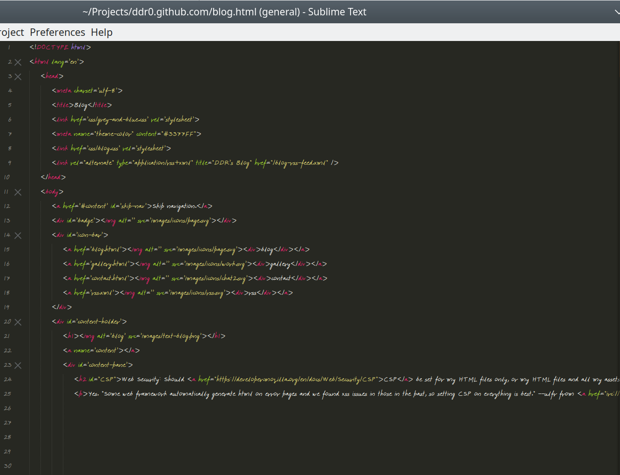Click the div id badge line
Screen dimensions: 620x475
(144, 220)
